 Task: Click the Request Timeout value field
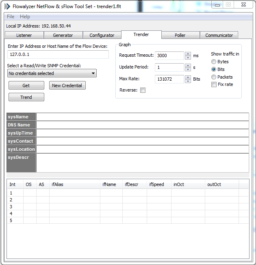[169, 56]
